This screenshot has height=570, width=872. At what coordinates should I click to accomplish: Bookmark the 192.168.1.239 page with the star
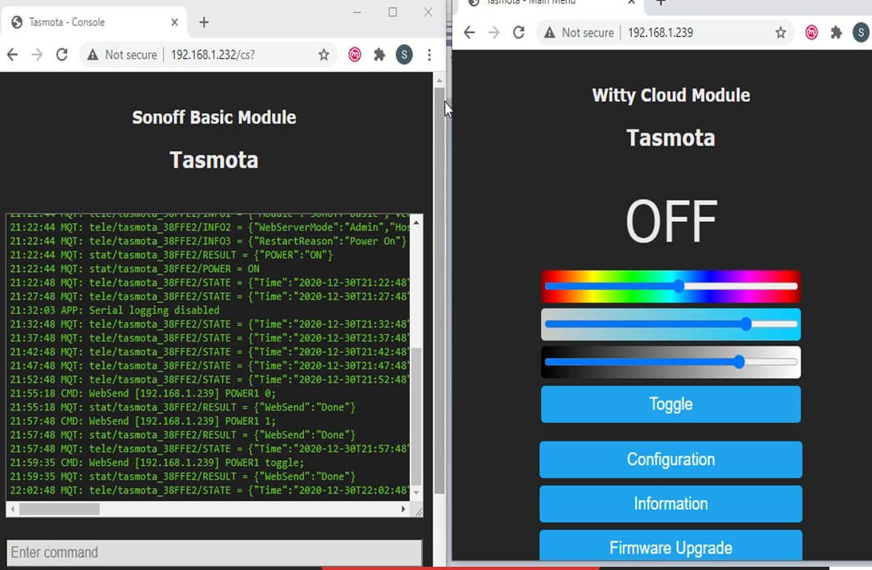point(781,32)
